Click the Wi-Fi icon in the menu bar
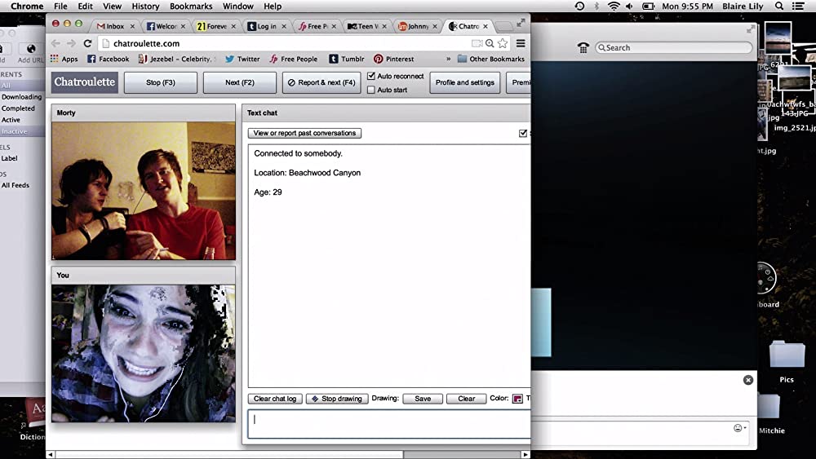 pos(614,6)
